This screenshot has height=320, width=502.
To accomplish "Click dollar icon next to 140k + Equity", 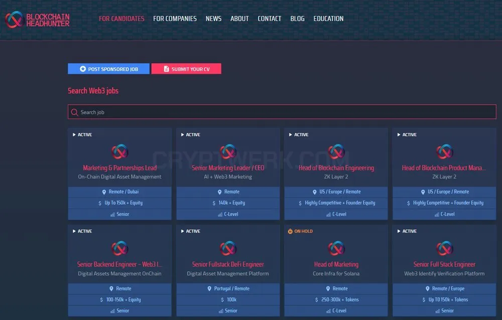I will 214,203.
